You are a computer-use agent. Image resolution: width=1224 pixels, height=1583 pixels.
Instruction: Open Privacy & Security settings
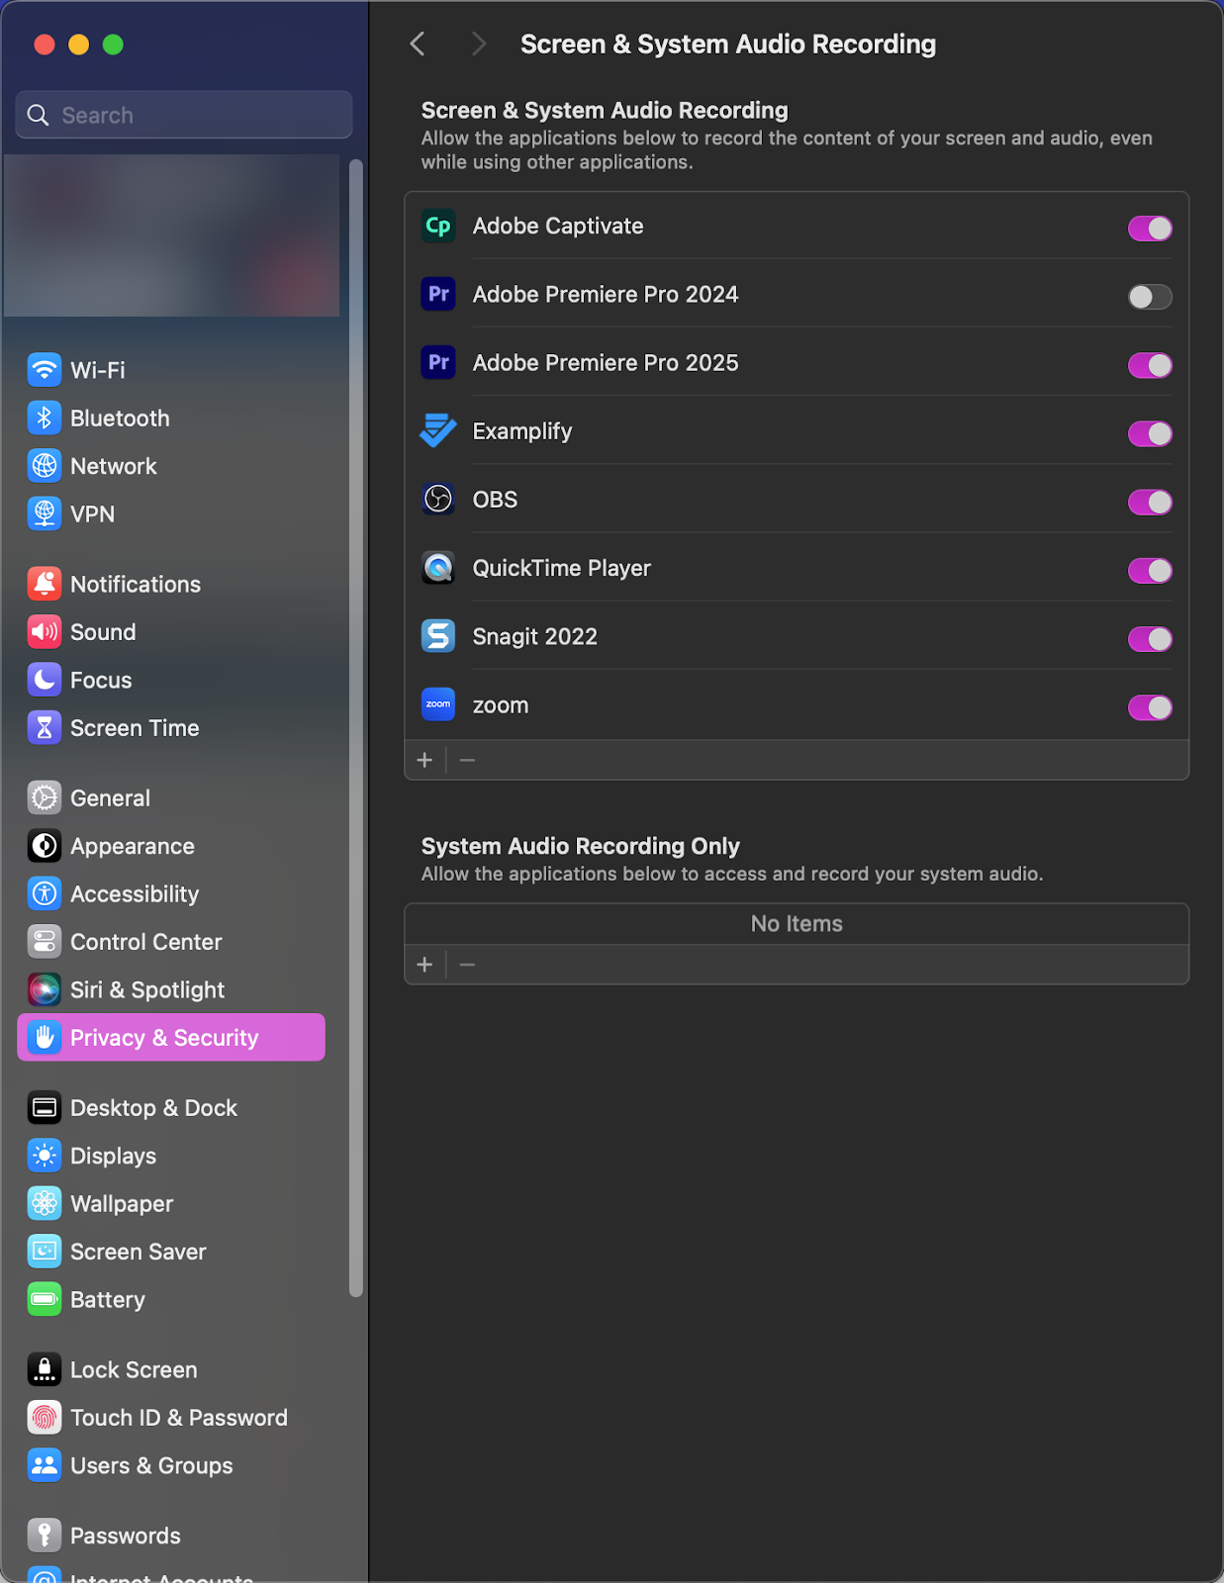[171, 1037]
